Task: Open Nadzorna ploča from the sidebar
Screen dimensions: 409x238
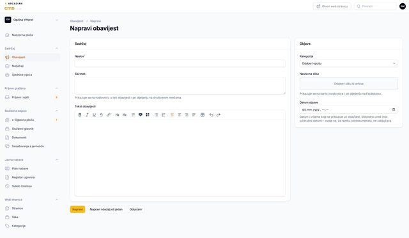Action: [32, 35]
